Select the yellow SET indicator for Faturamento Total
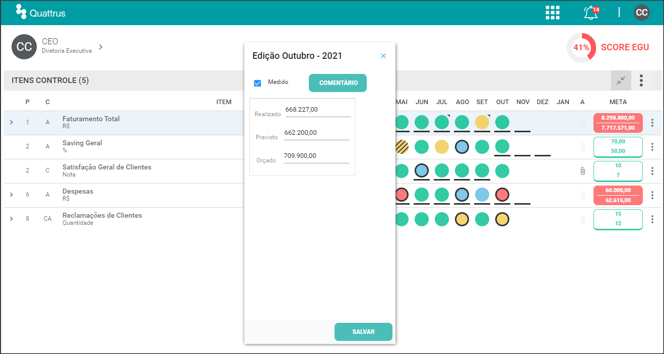The width and height of the screenshot is (664, 354). click(482, 122)
